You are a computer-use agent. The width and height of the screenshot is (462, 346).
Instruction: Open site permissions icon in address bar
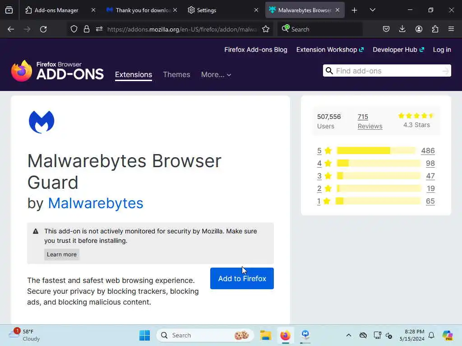tap(99, 29)
